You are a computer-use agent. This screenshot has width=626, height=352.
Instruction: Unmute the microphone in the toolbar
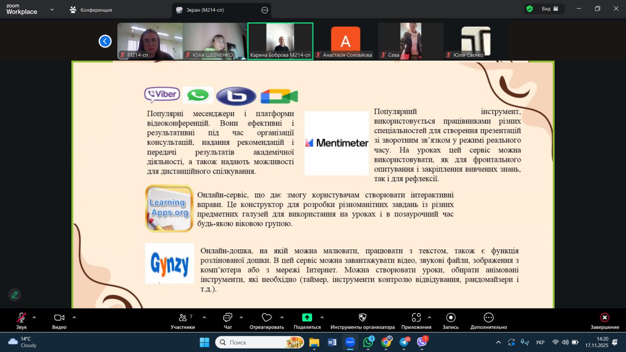(x=22, y=318)
